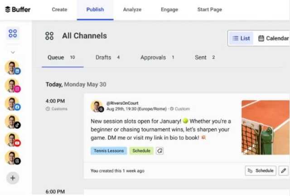Select the TikTok channel avatar
Image resolution: width=290 pixels, height=196 pixels.
[x=12, y=121]
